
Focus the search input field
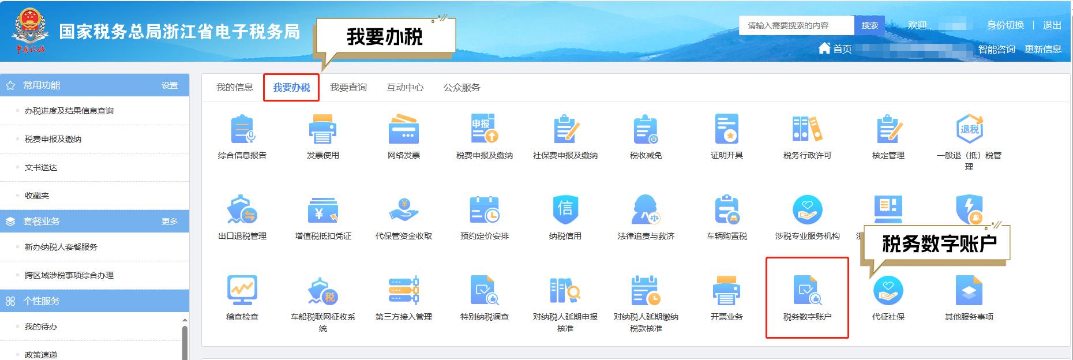coord(797,25)
